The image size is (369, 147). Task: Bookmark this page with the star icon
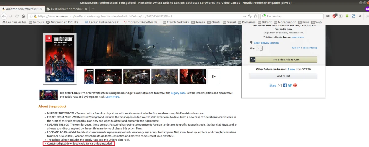(x=256, y=16)
